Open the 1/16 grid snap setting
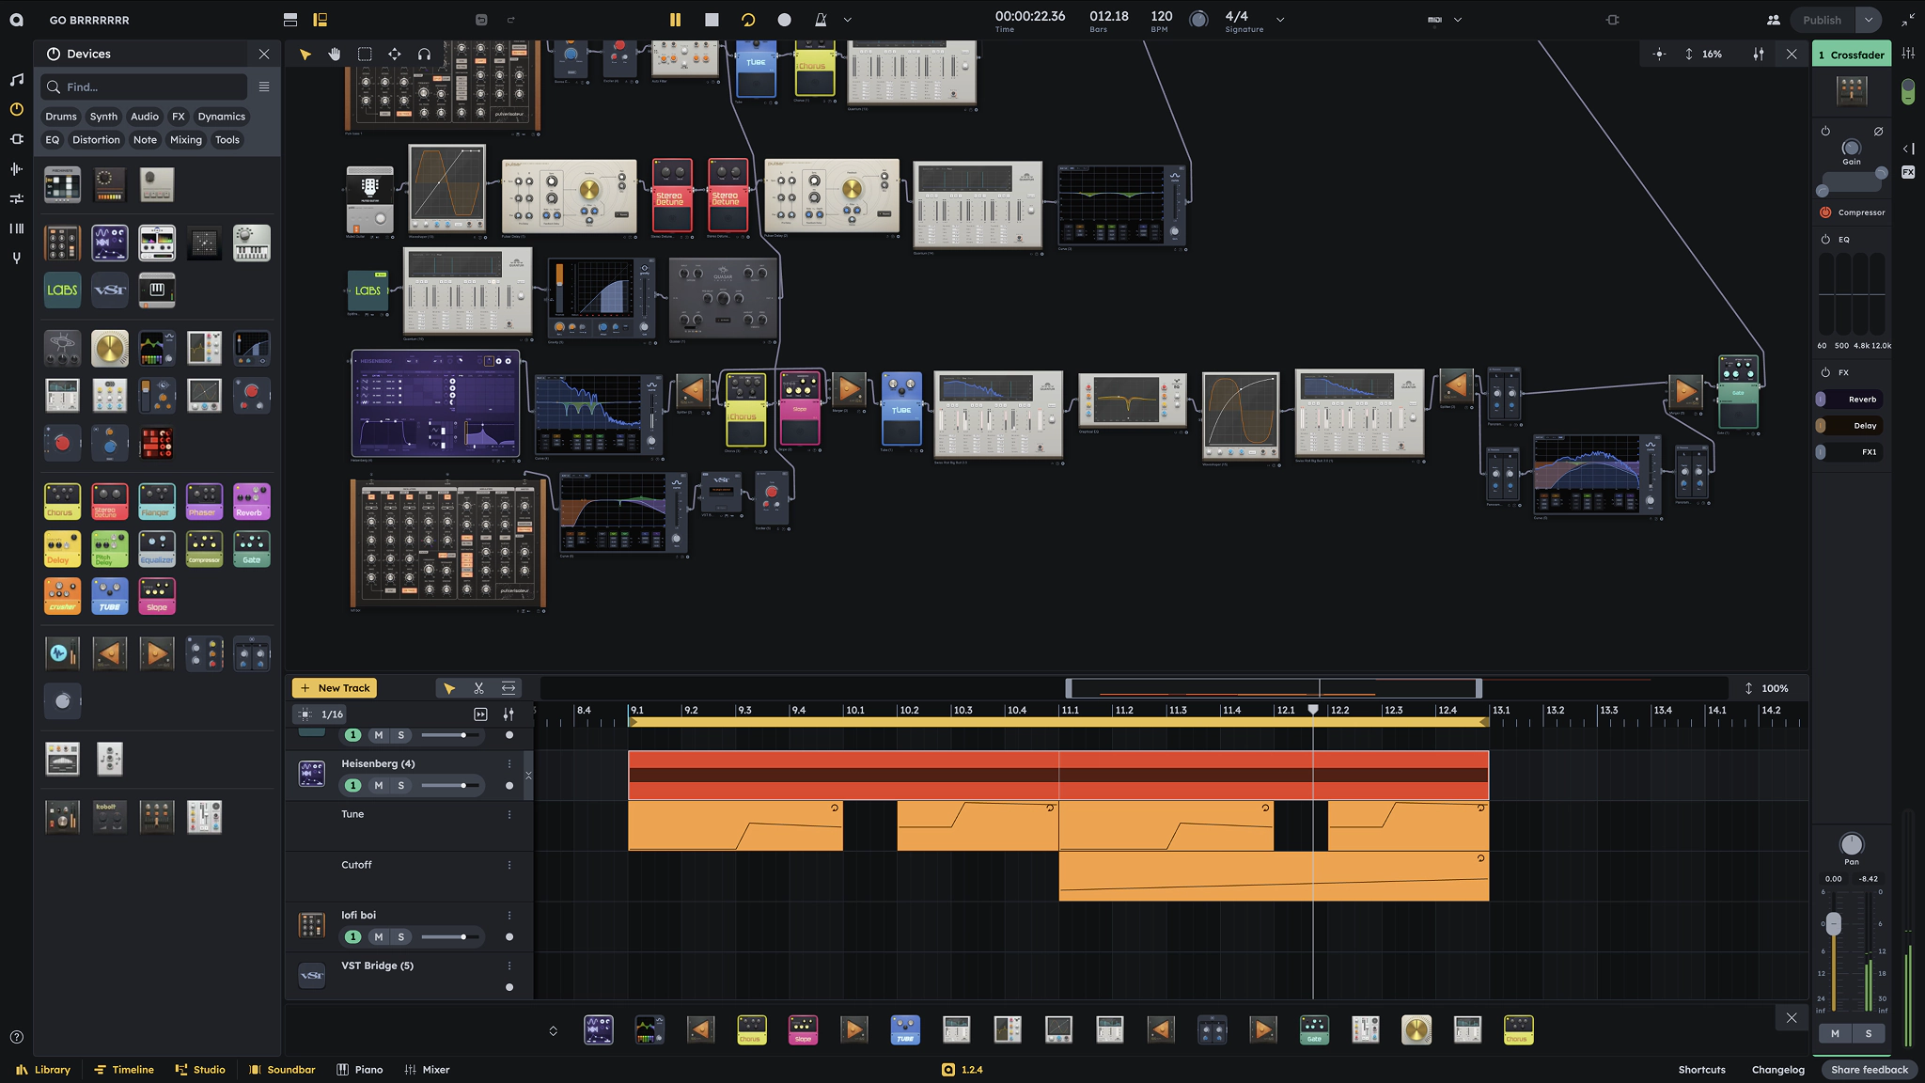 pyautogui.click(x=321, y=714)
